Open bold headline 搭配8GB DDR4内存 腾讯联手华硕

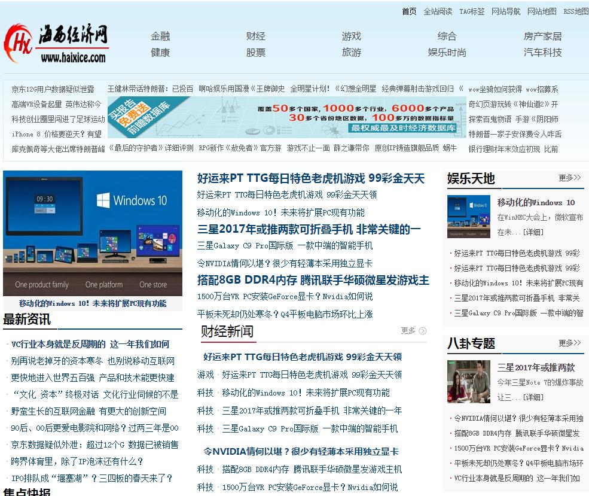[313, 281]
